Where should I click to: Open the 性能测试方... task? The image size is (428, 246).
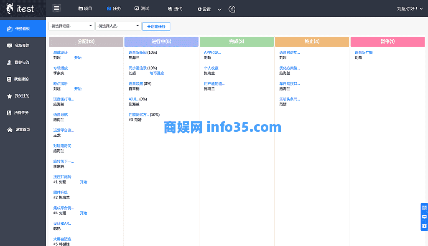pos(139,115)
